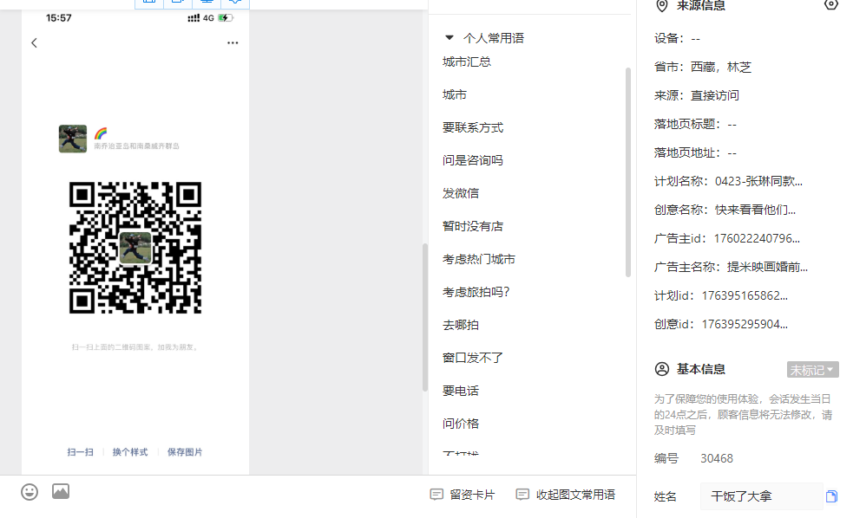The height and width of the screenshot is (518, 853).
Task: Click the 广告主id value 176022240796
Action: pyautogui.click(x=757, y=238)
